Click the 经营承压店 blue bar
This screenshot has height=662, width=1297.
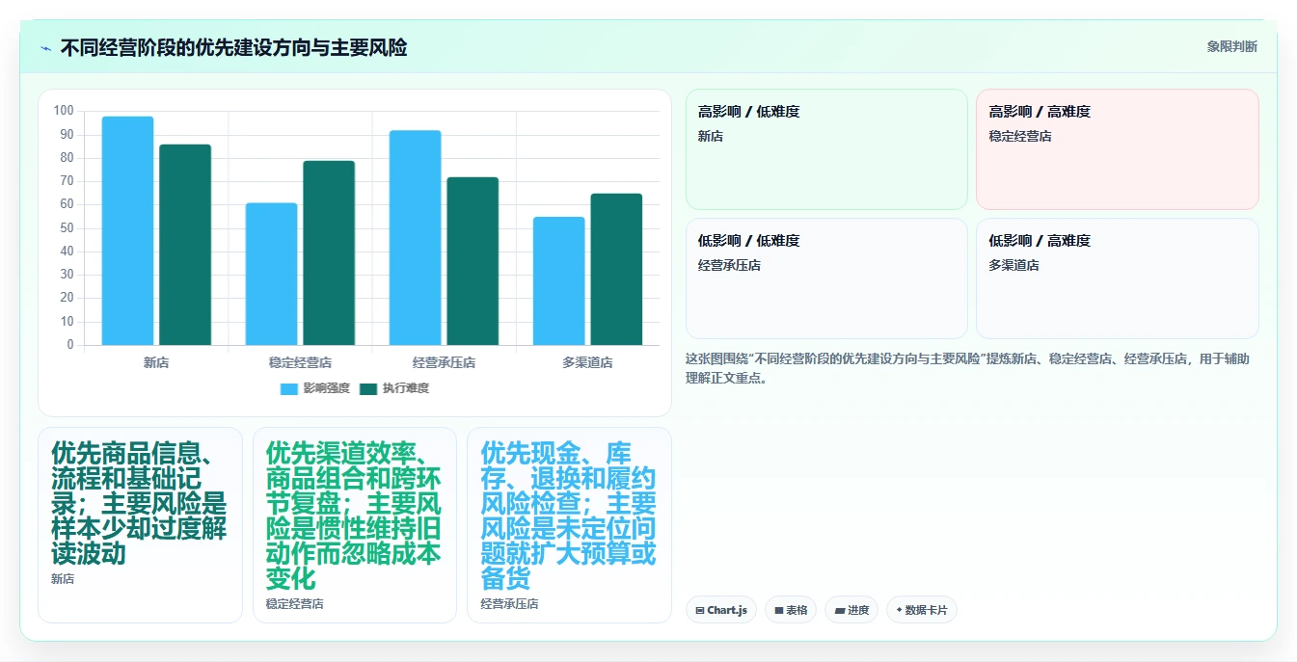coord(415,238)
